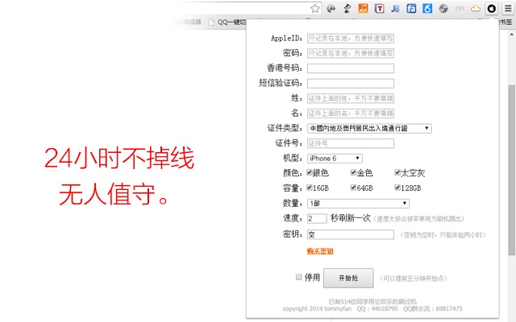
Task: Open the blue '6' extension icon
Action: coord(427,9)
